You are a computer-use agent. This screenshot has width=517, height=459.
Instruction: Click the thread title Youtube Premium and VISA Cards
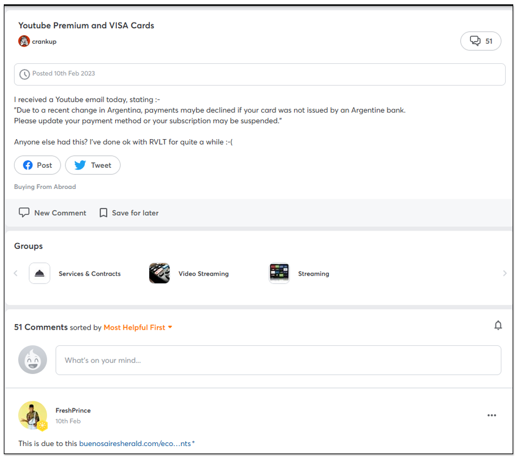coord(86,25)
